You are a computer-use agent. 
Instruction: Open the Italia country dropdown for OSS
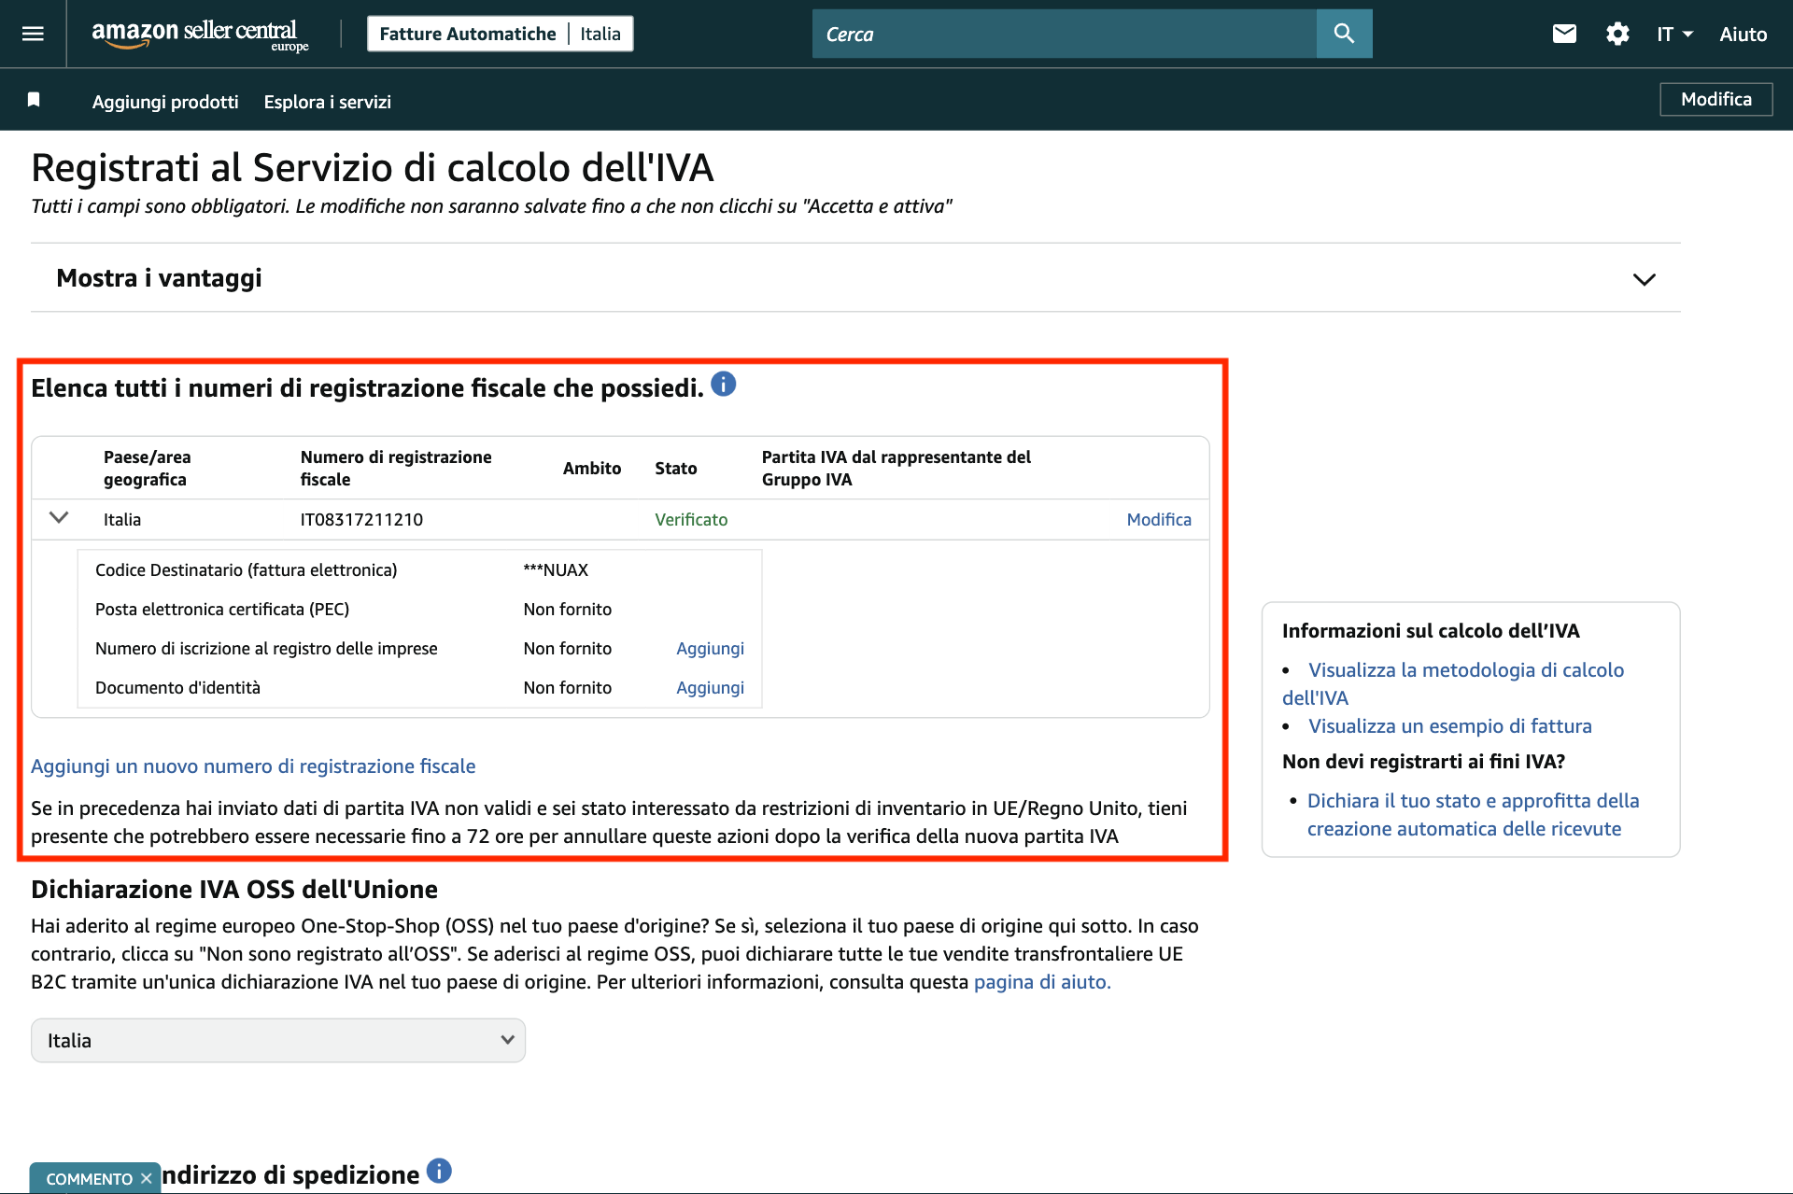277,1040
